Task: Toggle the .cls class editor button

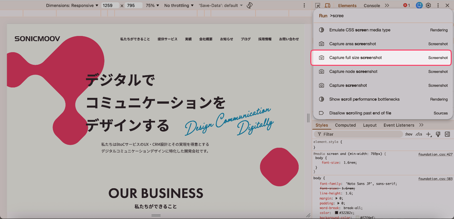Action: tap(419, 134)
